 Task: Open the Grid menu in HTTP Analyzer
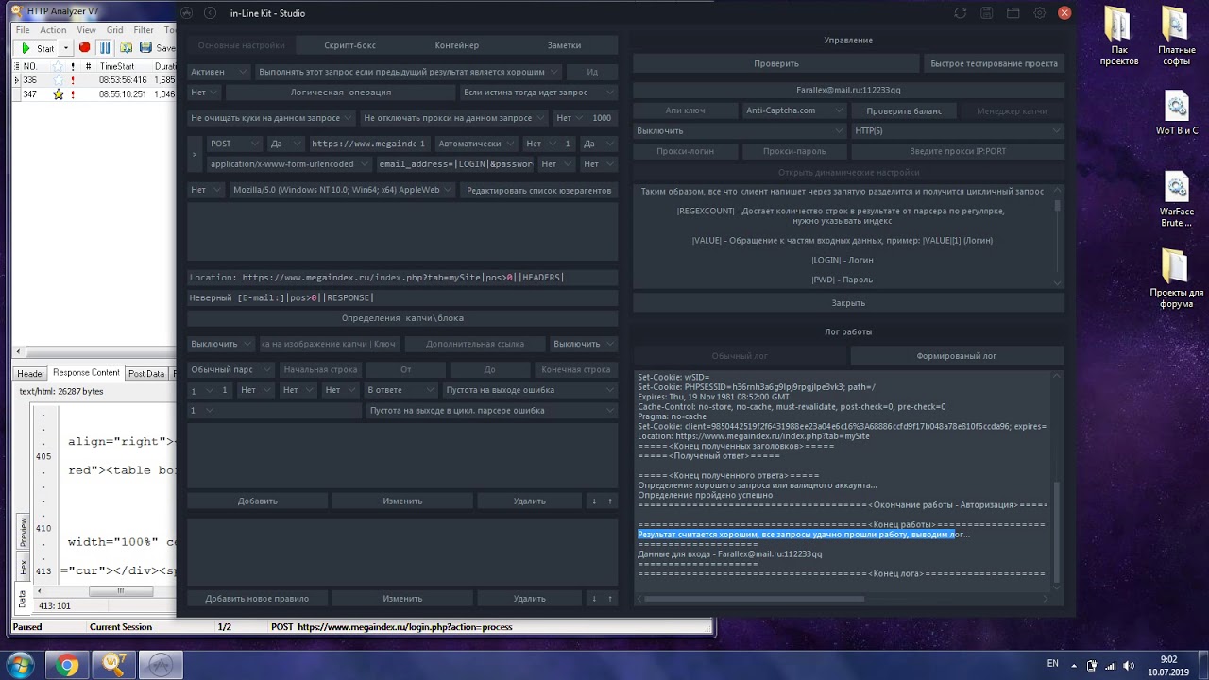(x=114, y=30)
